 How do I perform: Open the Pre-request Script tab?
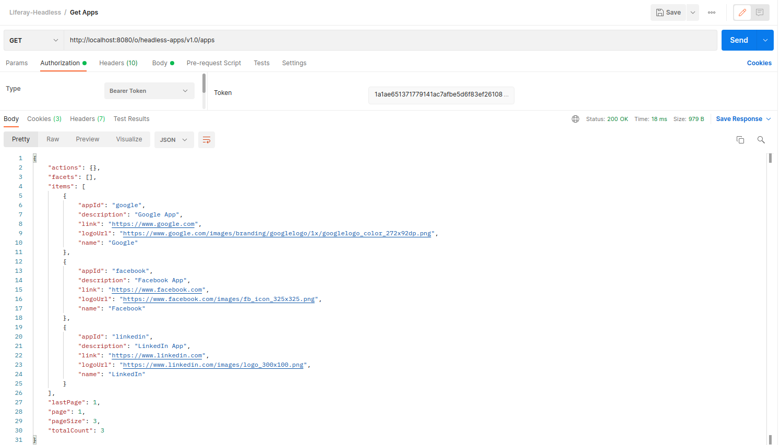tap(214, 63)
